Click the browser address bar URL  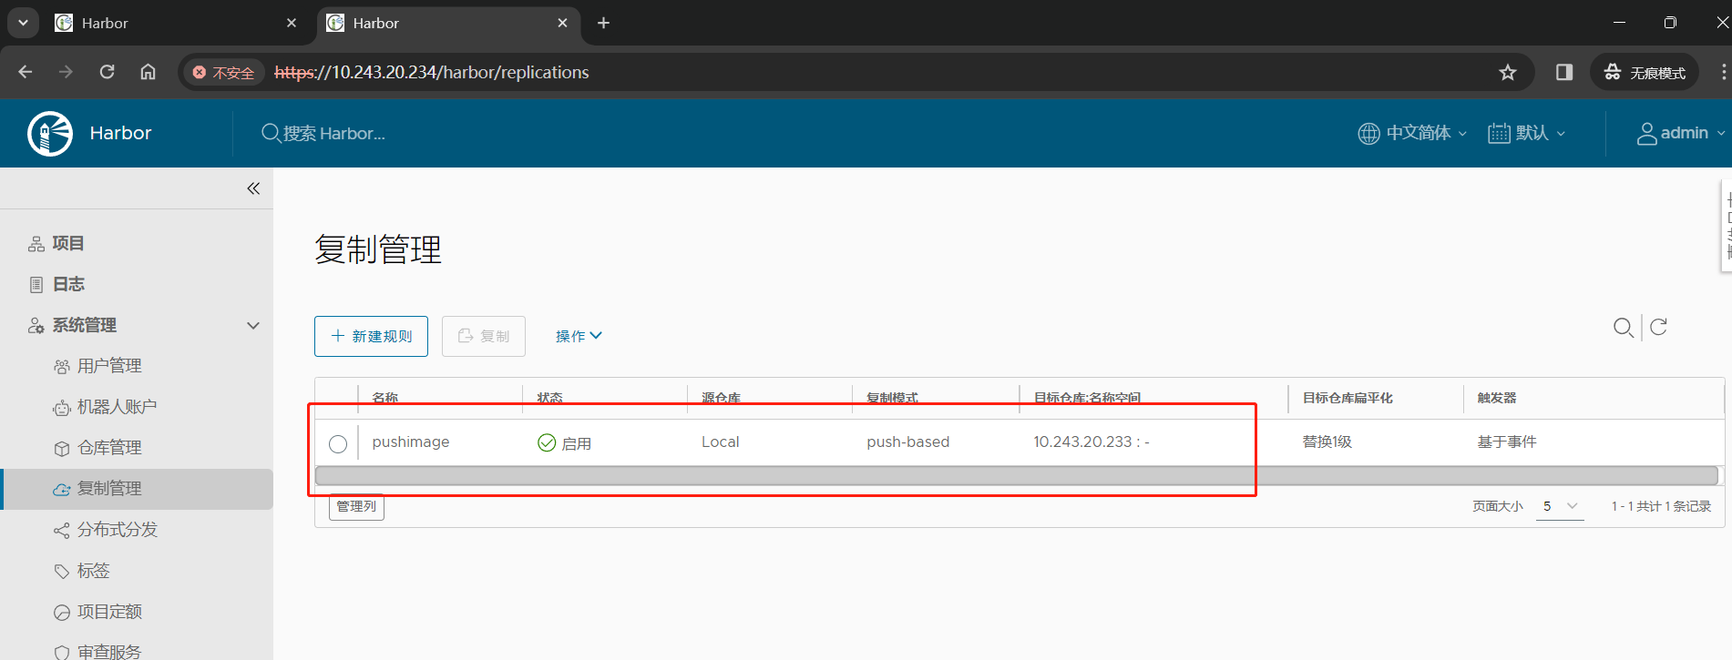tap(432, 72)
